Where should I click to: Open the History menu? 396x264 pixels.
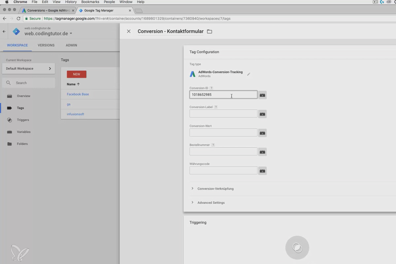pyautogui.click(x=71, y=2)
